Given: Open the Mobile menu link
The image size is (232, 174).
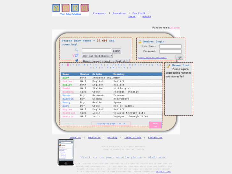Looking at the screenshot, I should pyautogui.click(x=146, y=16).
